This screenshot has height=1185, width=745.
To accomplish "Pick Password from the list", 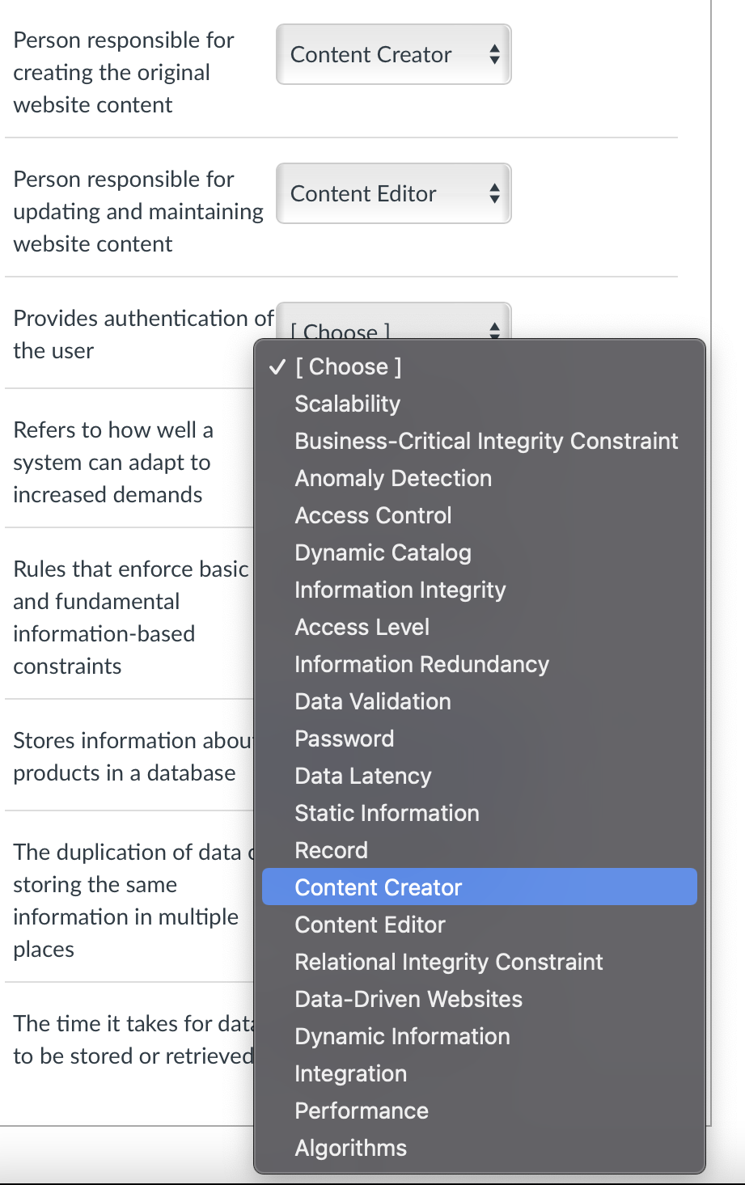I will [x=344, y=739].
